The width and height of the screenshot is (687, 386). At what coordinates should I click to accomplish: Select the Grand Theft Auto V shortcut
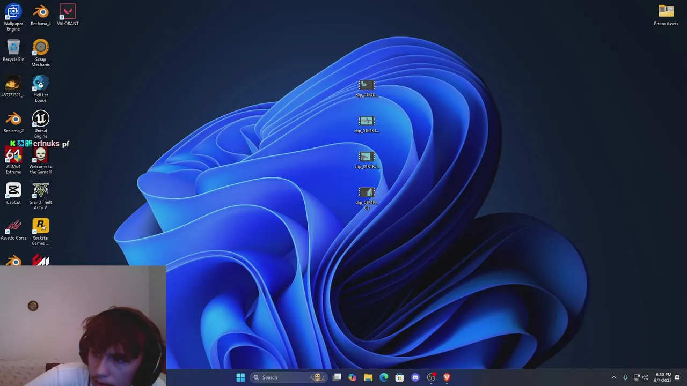tap(41, 196)
